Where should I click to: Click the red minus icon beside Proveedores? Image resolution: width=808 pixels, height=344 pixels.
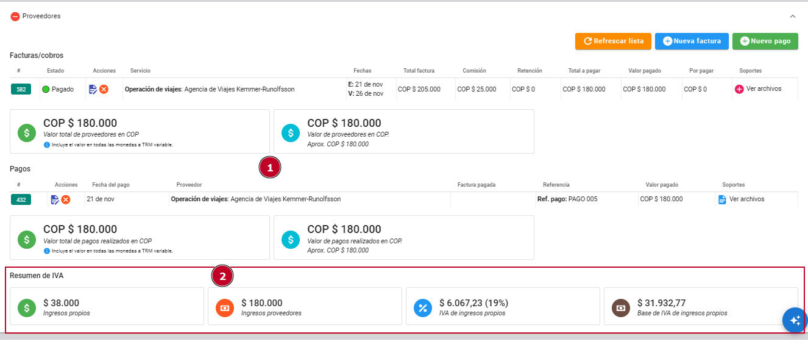(x=15, y=16)
